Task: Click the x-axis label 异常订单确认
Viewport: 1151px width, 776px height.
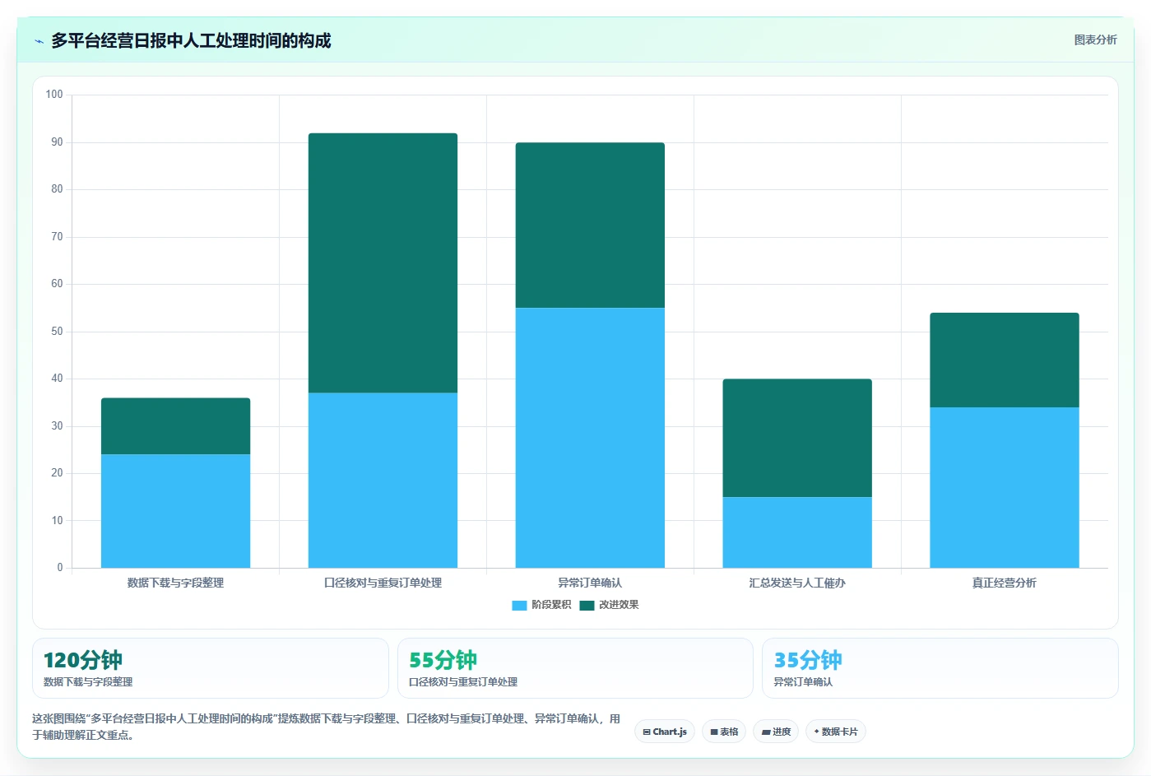Action: (590, 583)
